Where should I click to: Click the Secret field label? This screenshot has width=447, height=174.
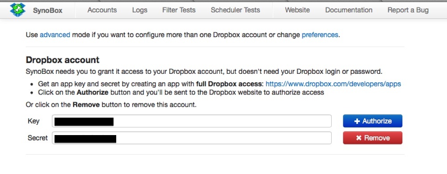point(38,138)
